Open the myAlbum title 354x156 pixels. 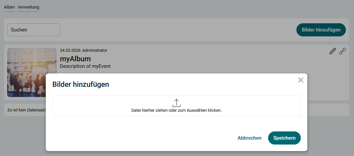coord(75,59)
